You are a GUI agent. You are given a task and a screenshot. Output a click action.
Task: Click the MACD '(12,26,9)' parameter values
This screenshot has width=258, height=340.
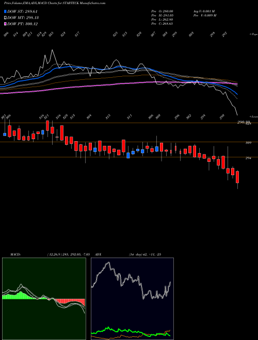[68, 254]
